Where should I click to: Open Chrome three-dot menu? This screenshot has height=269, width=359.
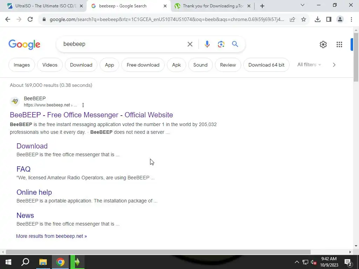(x=351, y=20)
